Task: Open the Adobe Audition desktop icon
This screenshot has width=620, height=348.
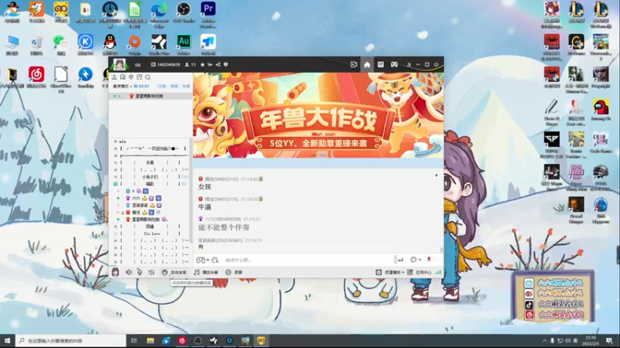Action: [184, 44]
